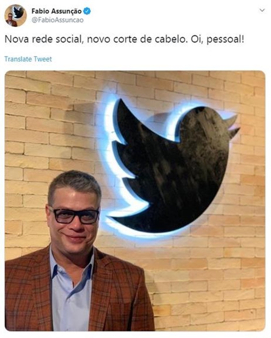The image size is (271, 338).
Task: Click the small bird logo inside the avatar
Action: click(18, 12)
